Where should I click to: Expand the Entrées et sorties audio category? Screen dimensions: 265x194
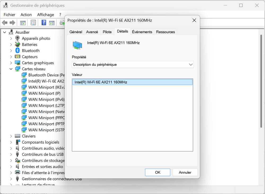pos(11,167)
